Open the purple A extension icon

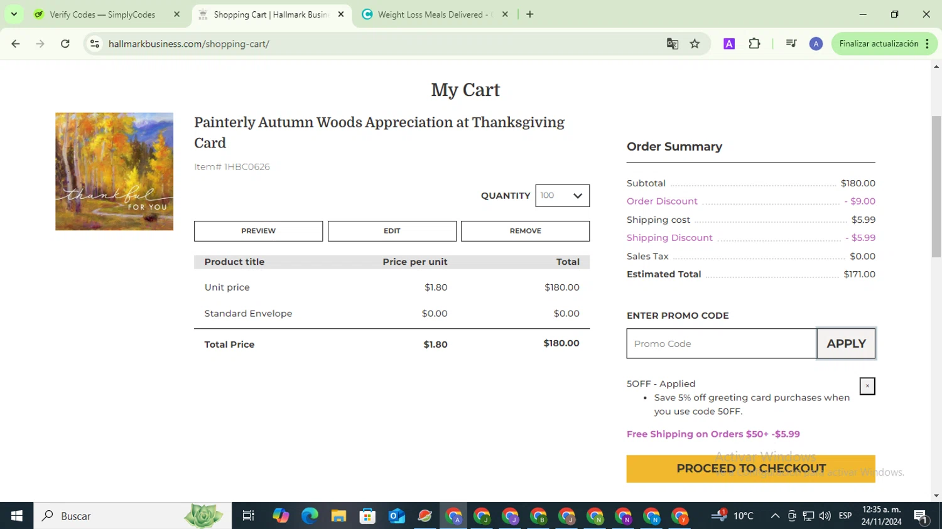click(729, 44)
